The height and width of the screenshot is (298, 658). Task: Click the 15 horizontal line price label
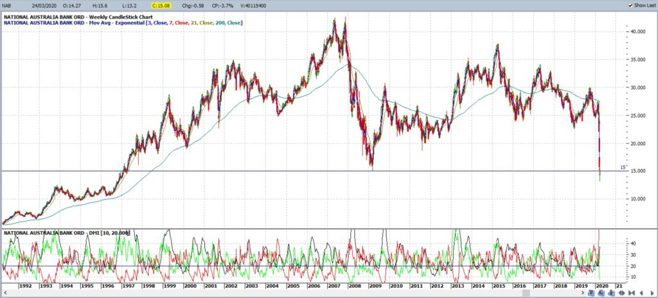(623, 168)
